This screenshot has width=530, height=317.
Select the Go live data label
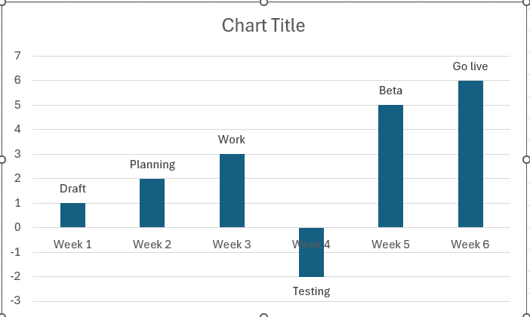pos(470,66)
